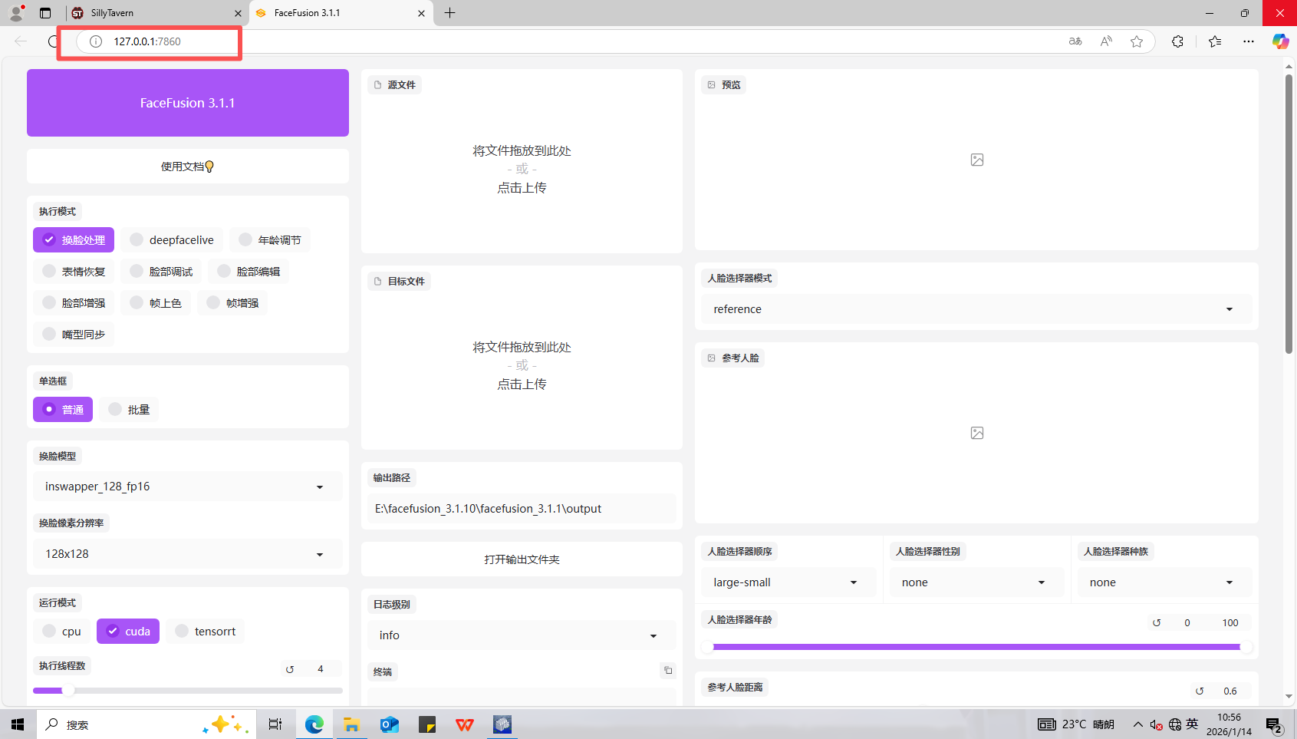1297x739 pixels.
Task: Enable the 帧上色 mode
Action: coord(156,303)
